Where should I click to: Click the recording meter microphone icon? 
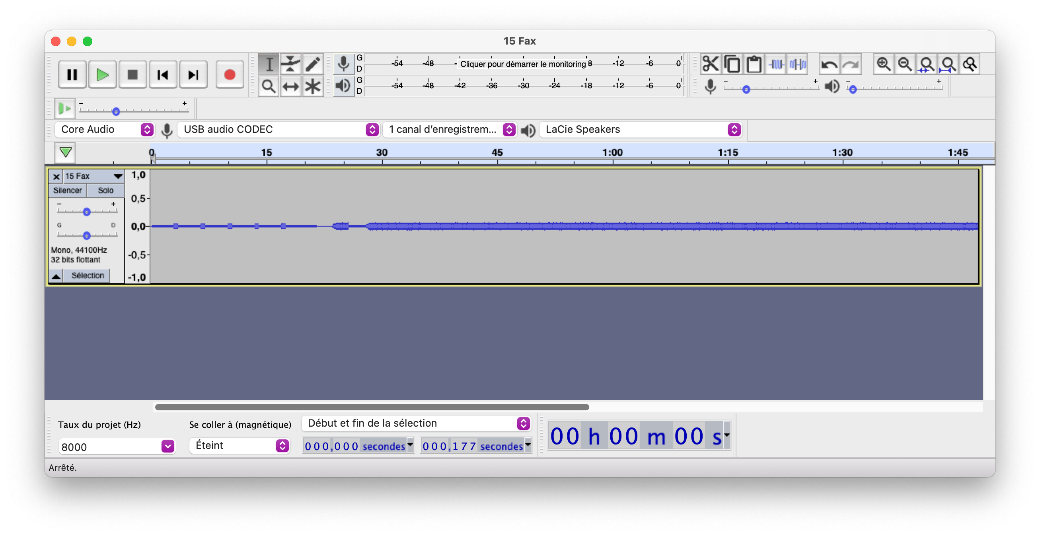343,63
